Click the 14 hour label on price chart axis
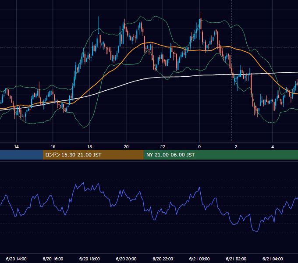The image size is (298, 263). pos(16,147)
